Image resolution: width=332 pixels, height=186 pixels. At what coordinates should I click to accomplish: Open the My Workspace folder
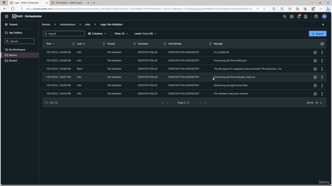tap(15, 50)
